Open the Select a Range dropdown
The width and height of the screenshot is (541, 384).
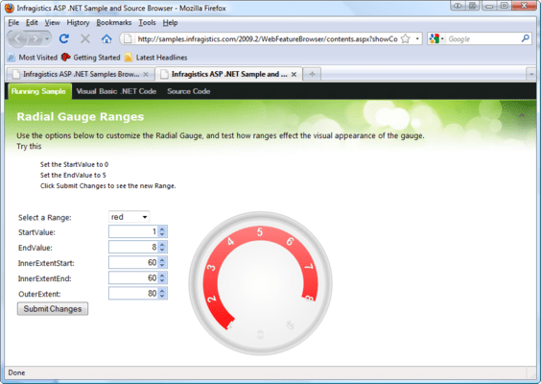click(129, 217)
